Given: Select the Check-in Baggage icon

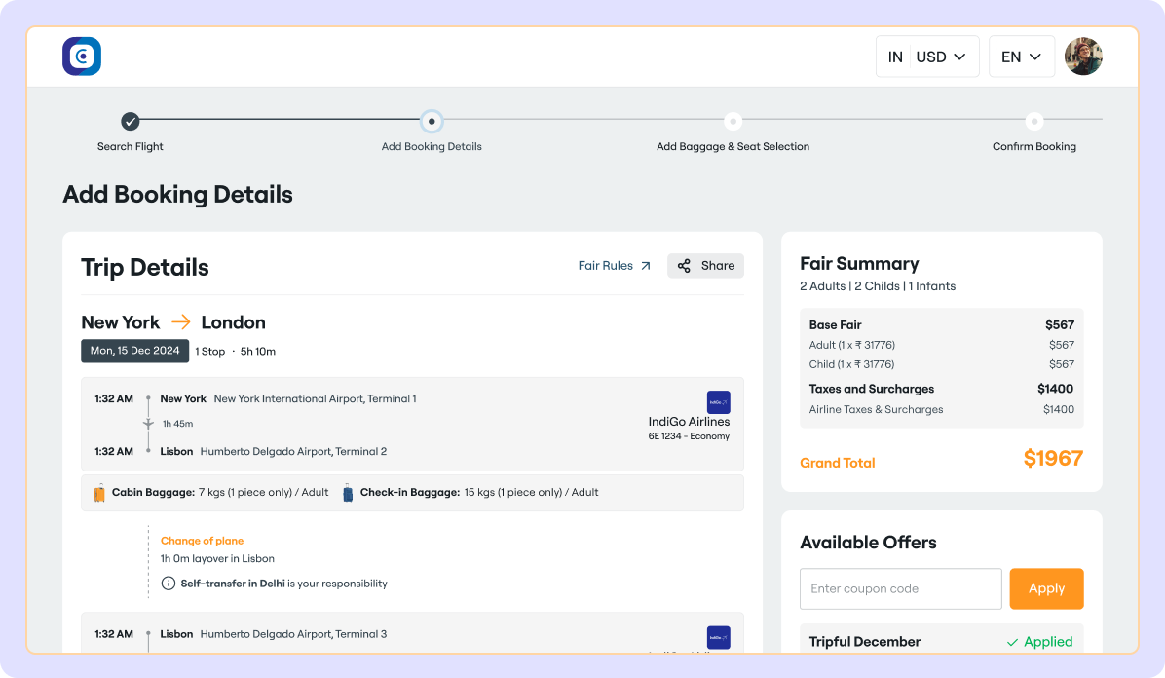Looking at the screenshot, I should (x=348, y=492).
